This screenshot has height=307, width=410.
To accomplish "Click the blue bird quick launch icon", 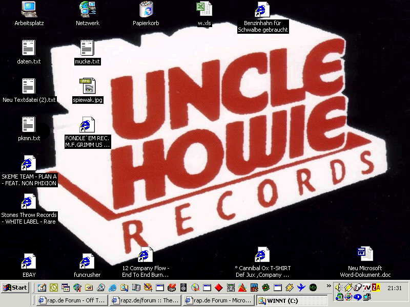I will [x=301, y=288].
